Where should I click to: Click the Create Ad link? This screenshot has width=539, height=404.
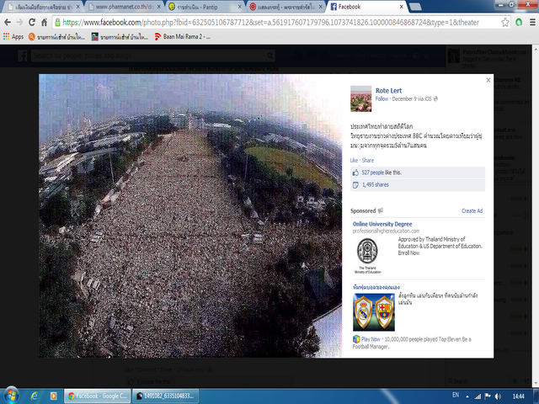472,211
